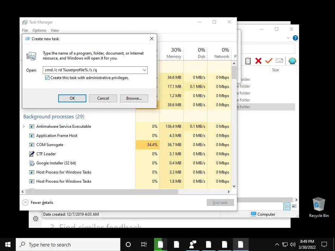Open Cortana circle icon

click(x=128, y=244)
